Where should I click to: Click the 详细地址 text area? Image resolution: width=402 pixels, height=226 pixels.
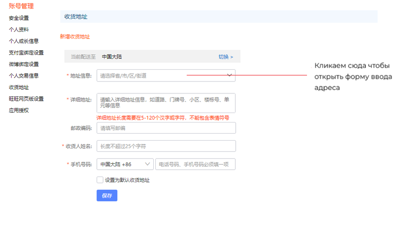click(x=166, y=103)
